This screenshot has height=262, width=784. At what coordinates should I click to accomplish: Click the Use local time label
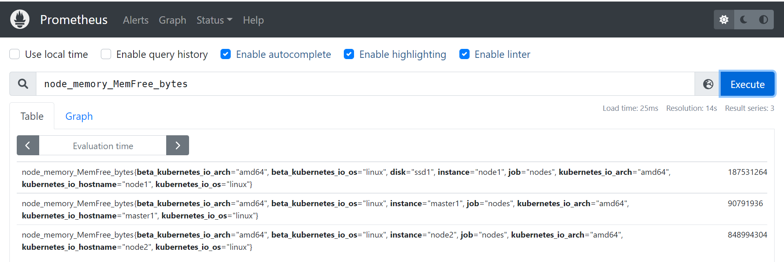pyautogui.click(x=56, y=54)
